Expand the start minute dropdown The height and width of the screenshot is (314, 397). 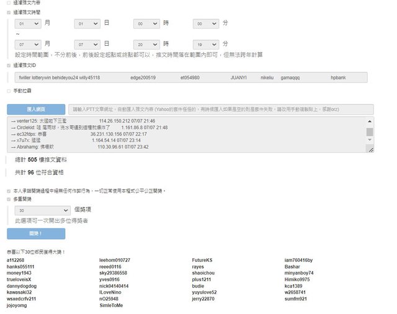[205, 24]
